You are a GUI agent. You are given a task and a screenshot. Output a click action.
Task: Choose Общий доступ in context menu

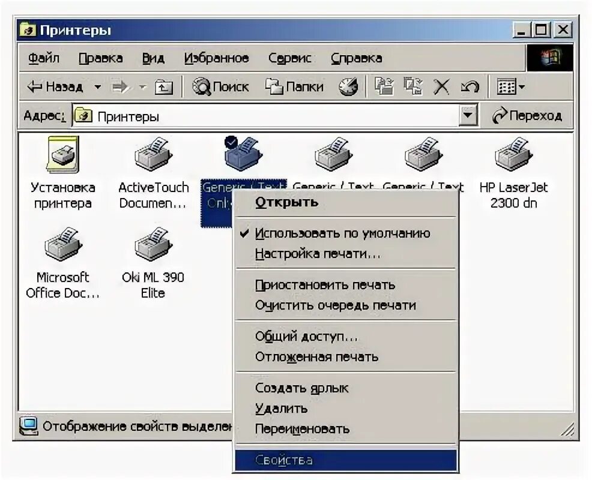click(x=346, y=336)
